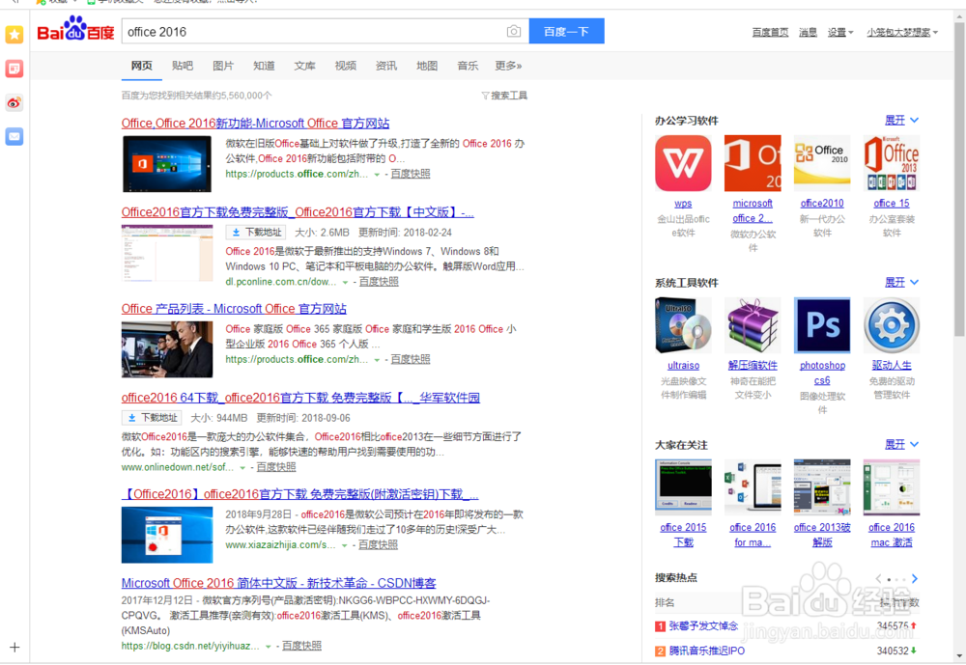Click the camera image search icon

coord(514,32)
